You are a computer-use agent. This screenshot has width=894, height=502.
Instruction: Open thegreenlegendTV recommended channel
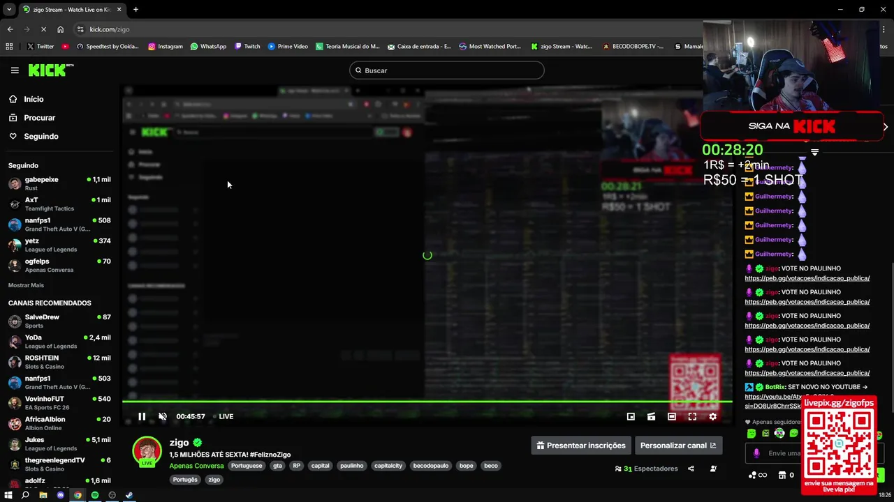point(59,464)
